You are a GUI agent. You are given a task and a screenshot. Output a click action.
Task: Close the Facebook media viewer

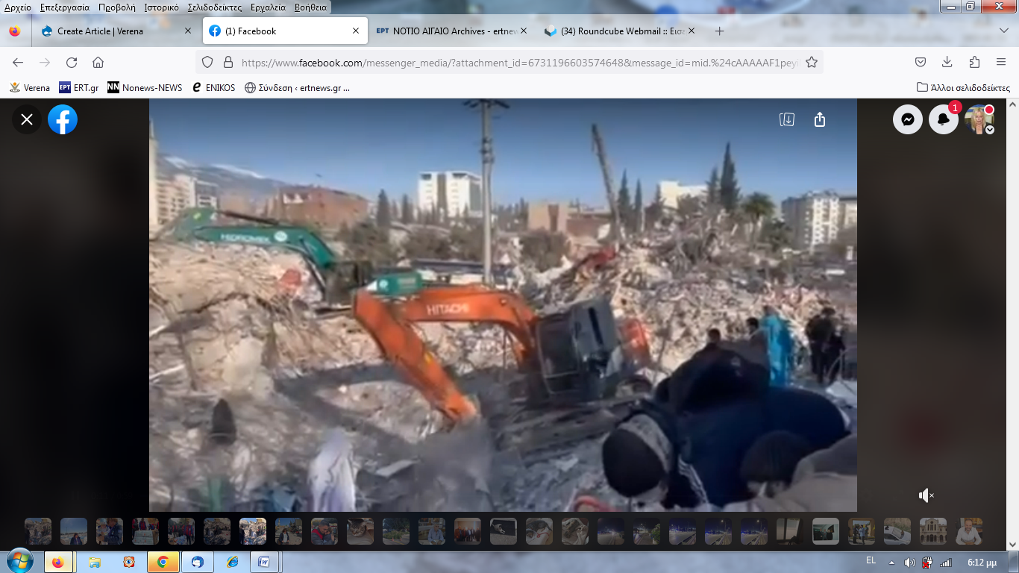tap(27, 119)
